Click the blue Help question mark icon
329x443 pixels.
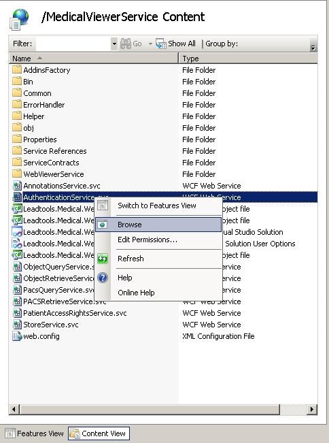(103, 278)
